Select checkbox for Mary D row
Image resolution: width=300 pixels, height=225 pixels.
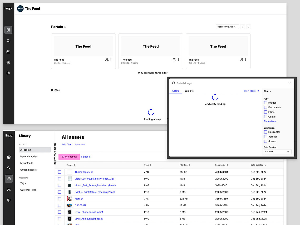click(x=60, y=199)
